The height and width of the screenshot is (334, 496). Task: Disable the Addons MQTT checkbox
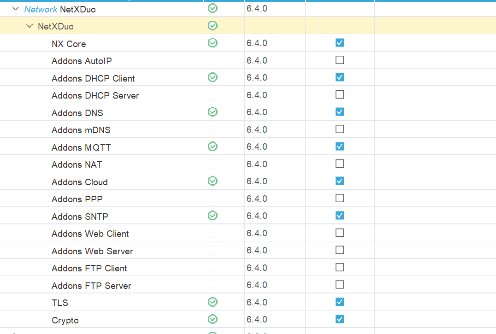(339, 146)
